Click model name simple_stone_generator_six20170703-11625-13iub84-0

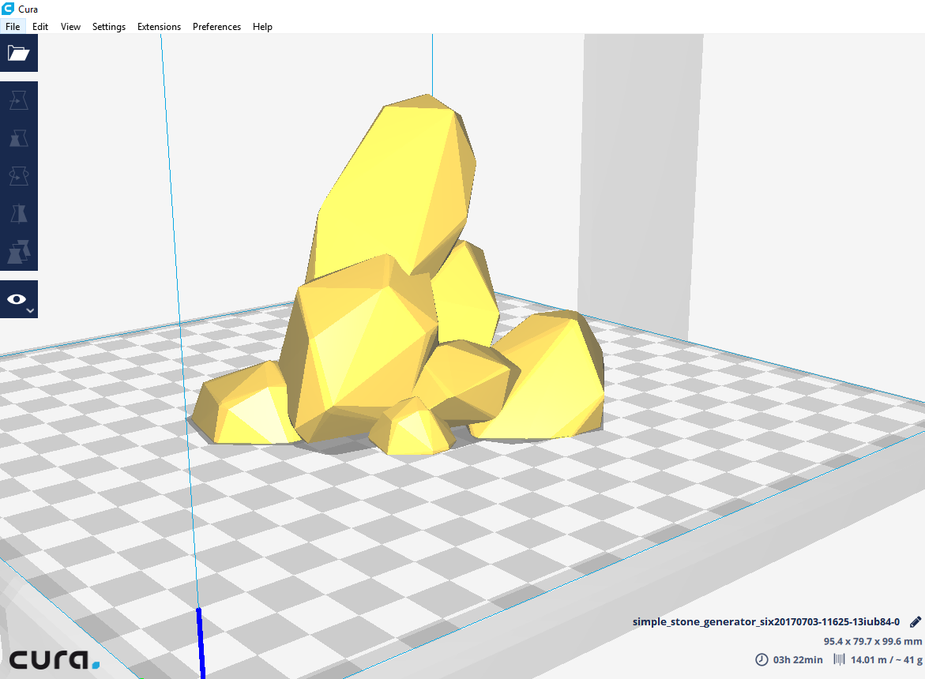(765, 622)
